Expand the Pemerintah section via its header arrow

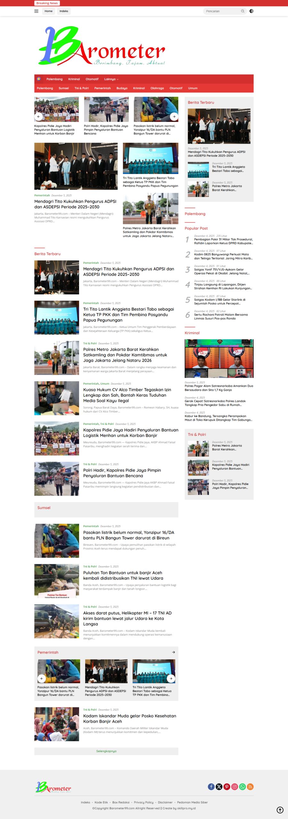173,652
